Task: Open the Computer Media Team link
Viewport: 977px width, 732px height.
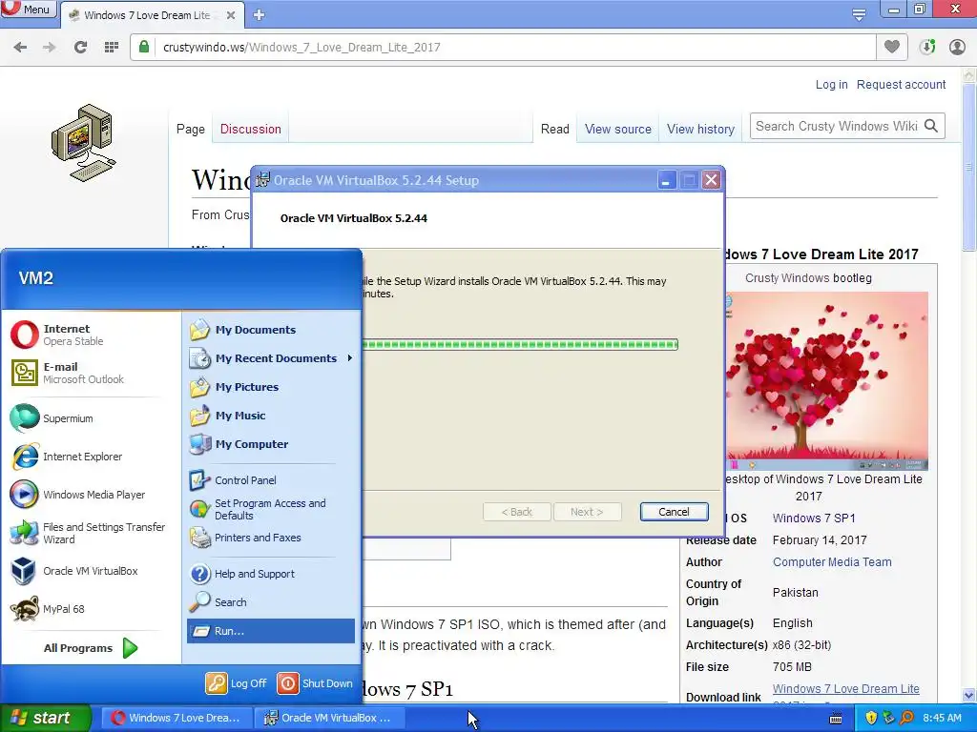Action: point(832,562)
